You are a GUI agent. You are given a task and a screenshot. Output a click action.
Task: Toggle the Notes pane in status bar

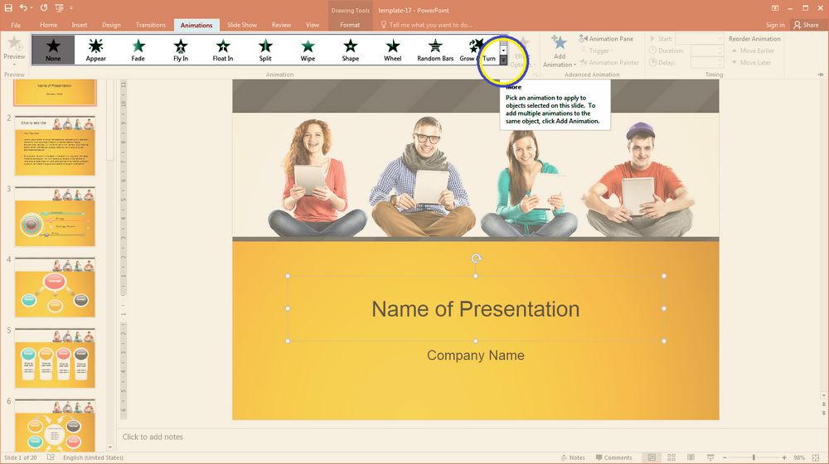(573, 457)
